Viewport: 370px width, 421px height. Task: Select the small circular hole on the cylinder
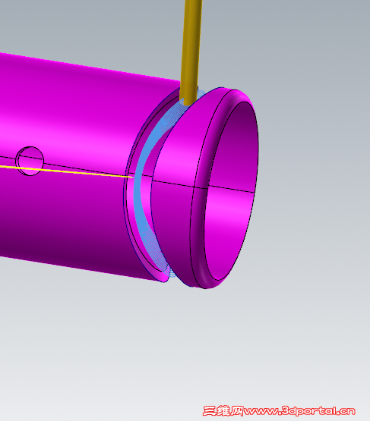pos(30,161)
